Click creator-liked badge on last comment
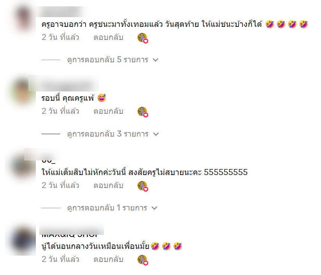This screenshot has width=321, height=275. tap(143, 260)
